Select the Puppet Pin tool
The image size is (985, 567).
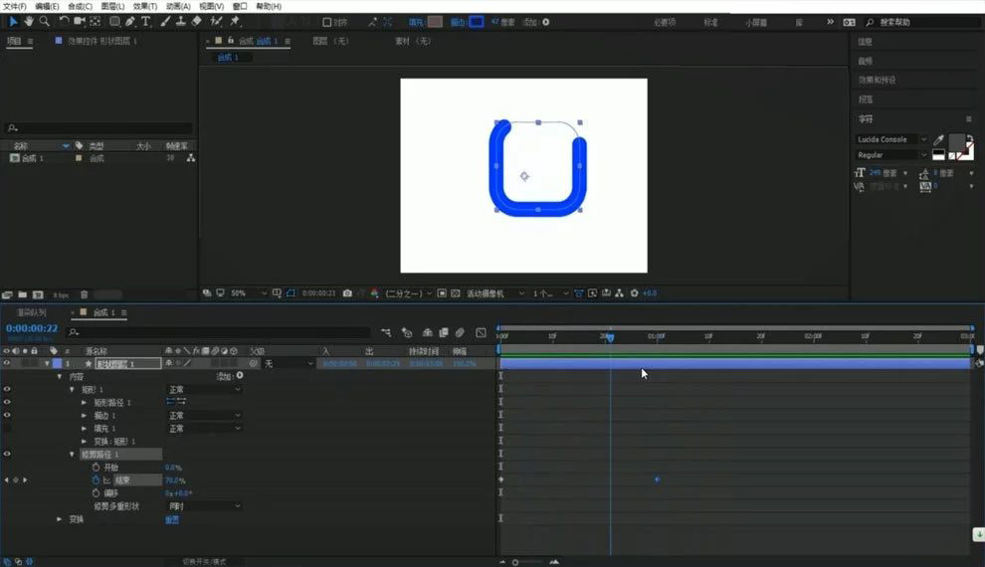point(235,21)
